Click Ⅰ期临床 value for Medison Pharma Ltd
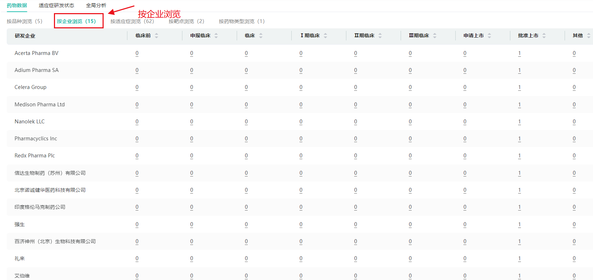This screenshot has height=280, width=593. click(301, 105)
